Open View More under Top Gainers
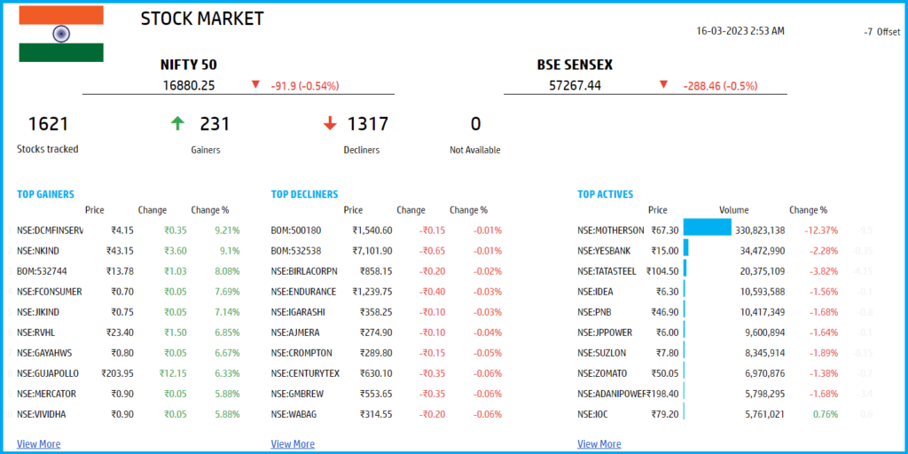The width and height of the screenshot is (908, 454). [x=39, y=444]
